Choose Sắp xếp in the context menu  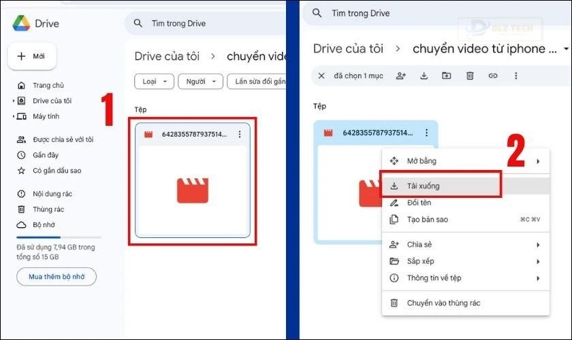(466, 261)
